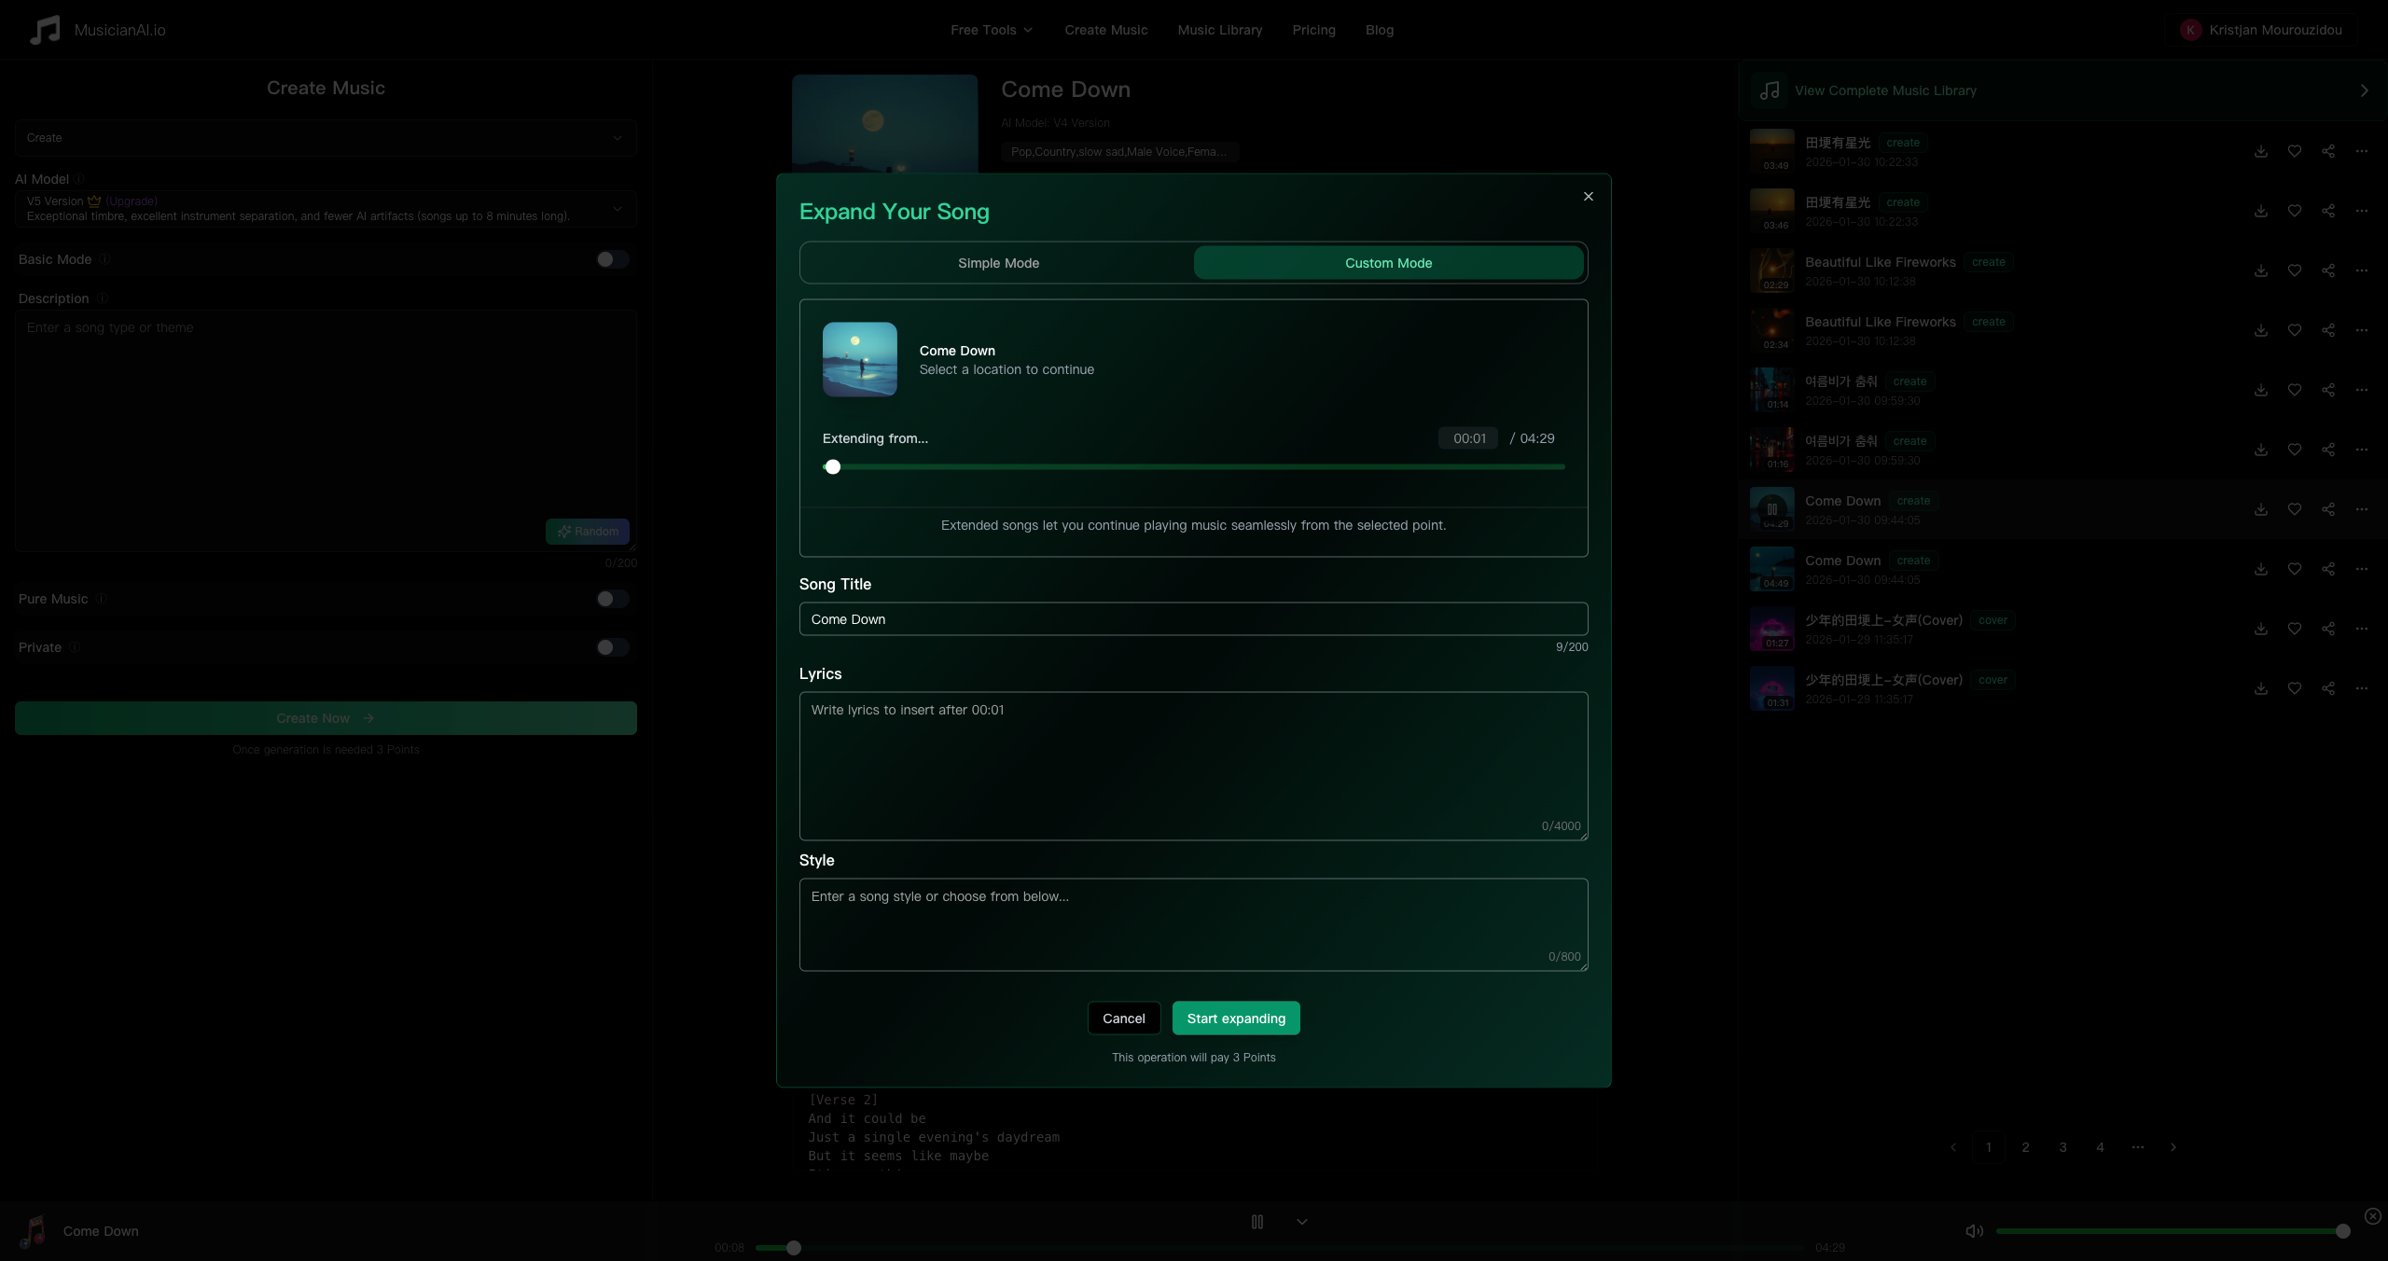Pause playback in bottom player bar
The height and width of the screenshot is (1261, 2388).
[1256, 1222]
